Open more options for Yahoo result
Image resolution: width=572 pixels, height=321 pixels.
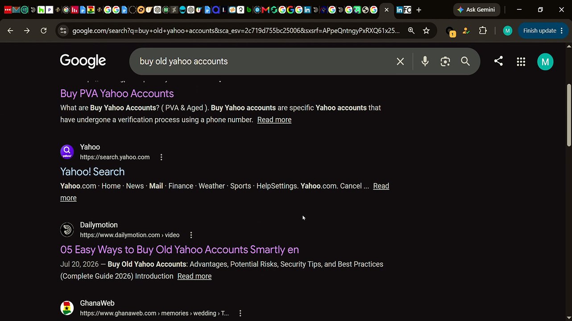tap(161, 157)
